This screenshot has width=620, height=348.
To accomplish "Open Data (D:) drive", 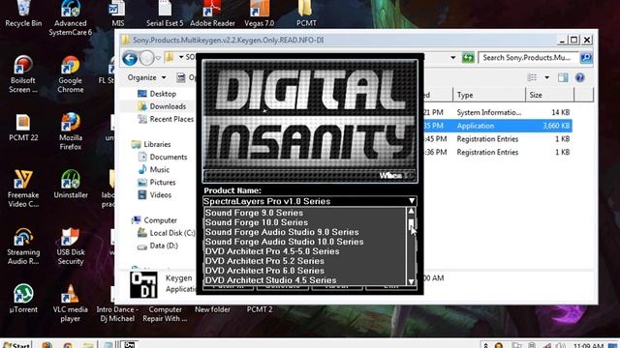I will [157, 246].
